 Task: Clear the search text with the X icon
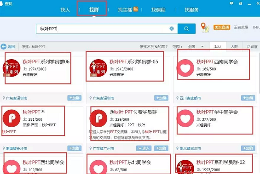coord(172,28)
